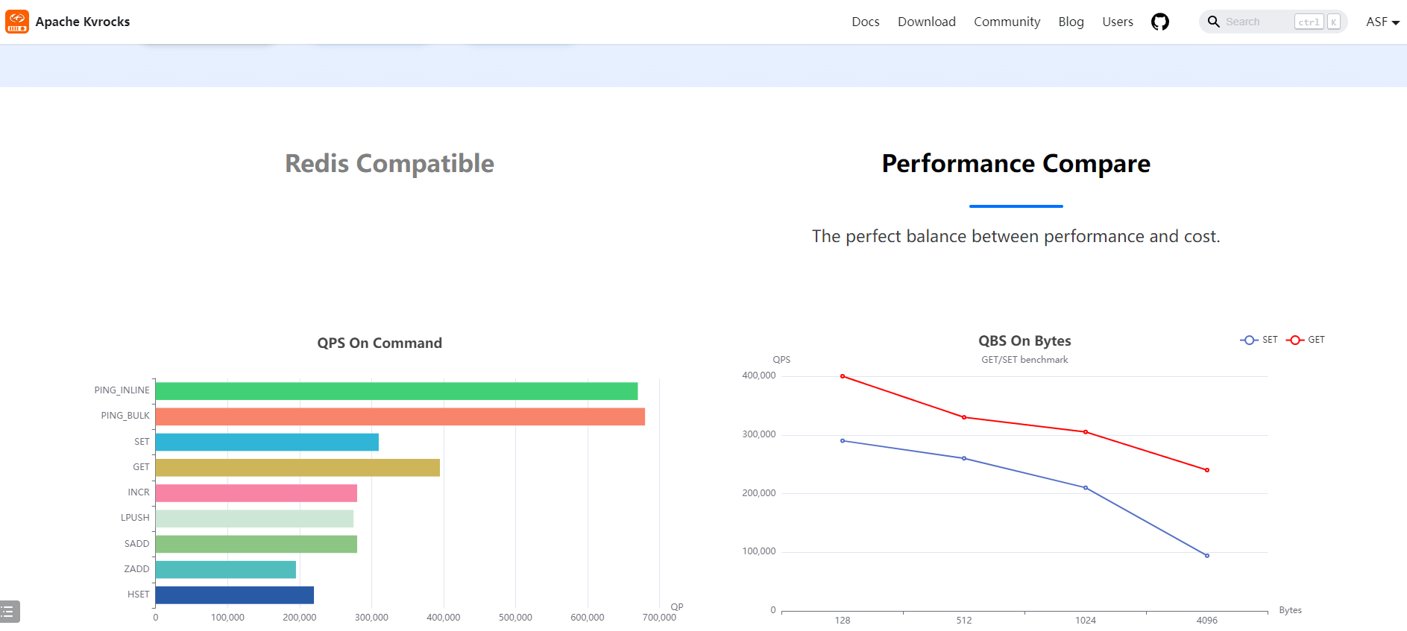Click the "SADD" axis label

pos(136,544)
